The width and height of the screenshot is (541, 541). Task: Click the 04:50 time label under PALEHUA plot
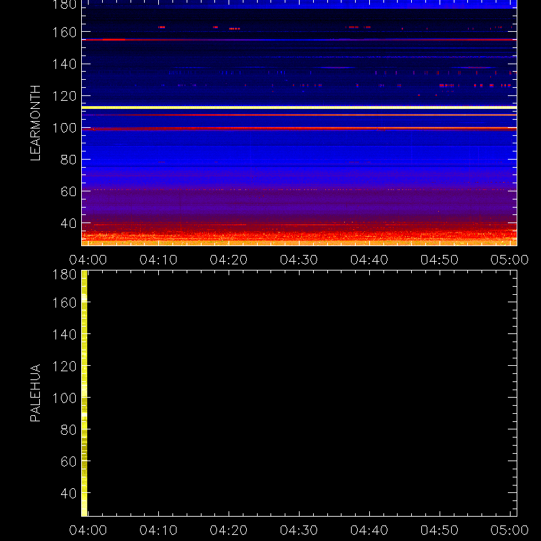tap(440, 530)
